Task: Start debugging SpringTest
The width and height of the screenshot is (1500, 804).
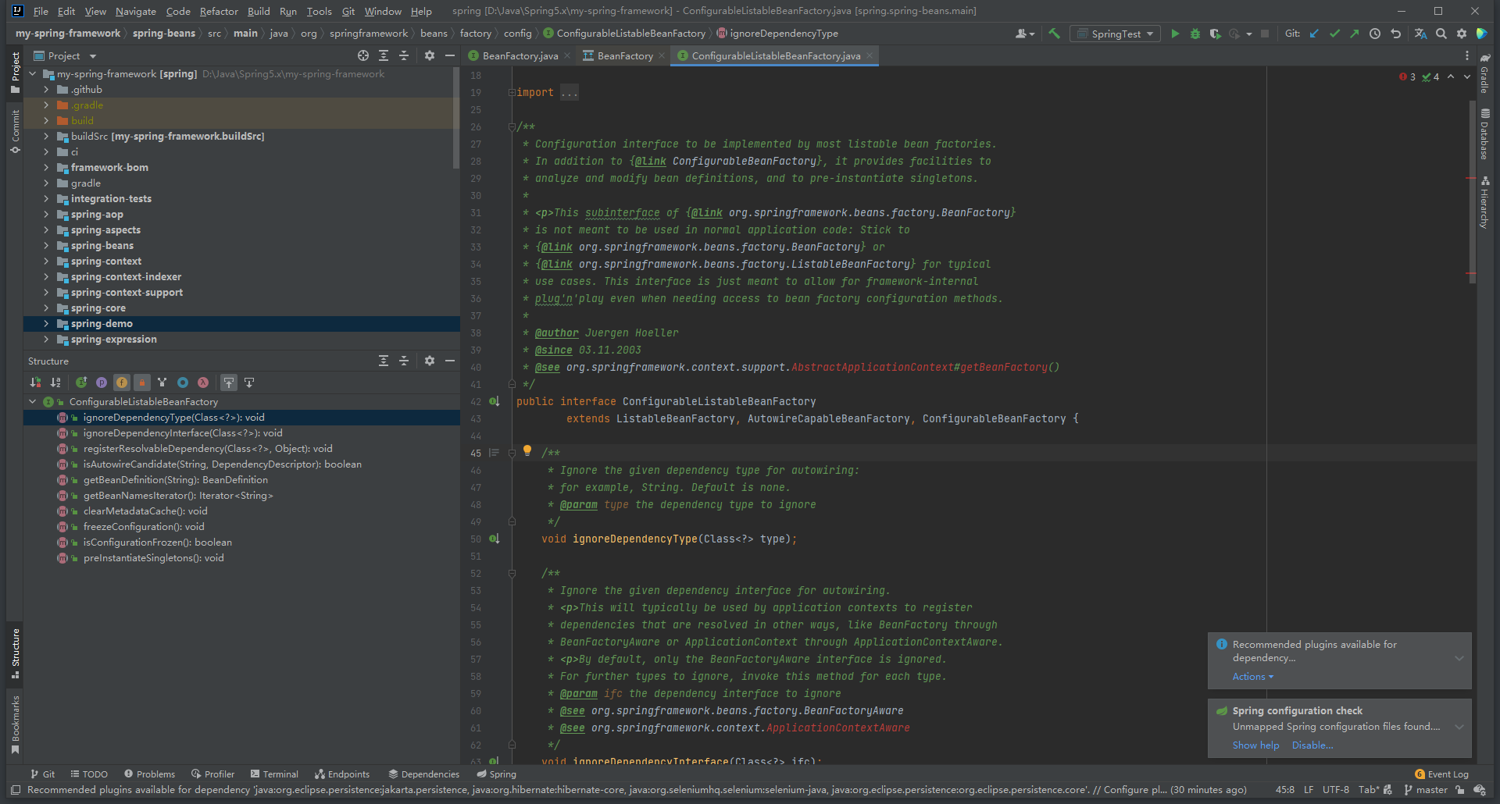Action: coord(1195,34)
